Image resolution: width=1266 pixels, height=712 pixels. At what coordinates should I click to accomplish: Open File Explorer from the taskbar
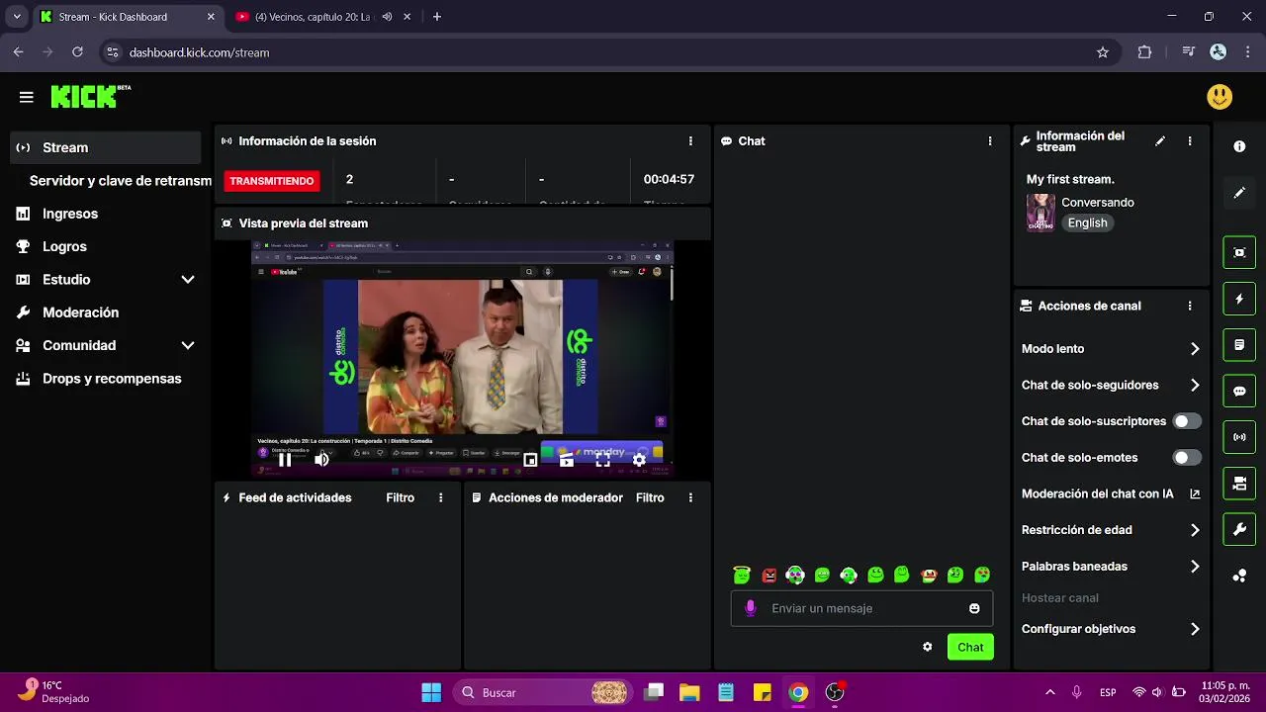point(689,692)
